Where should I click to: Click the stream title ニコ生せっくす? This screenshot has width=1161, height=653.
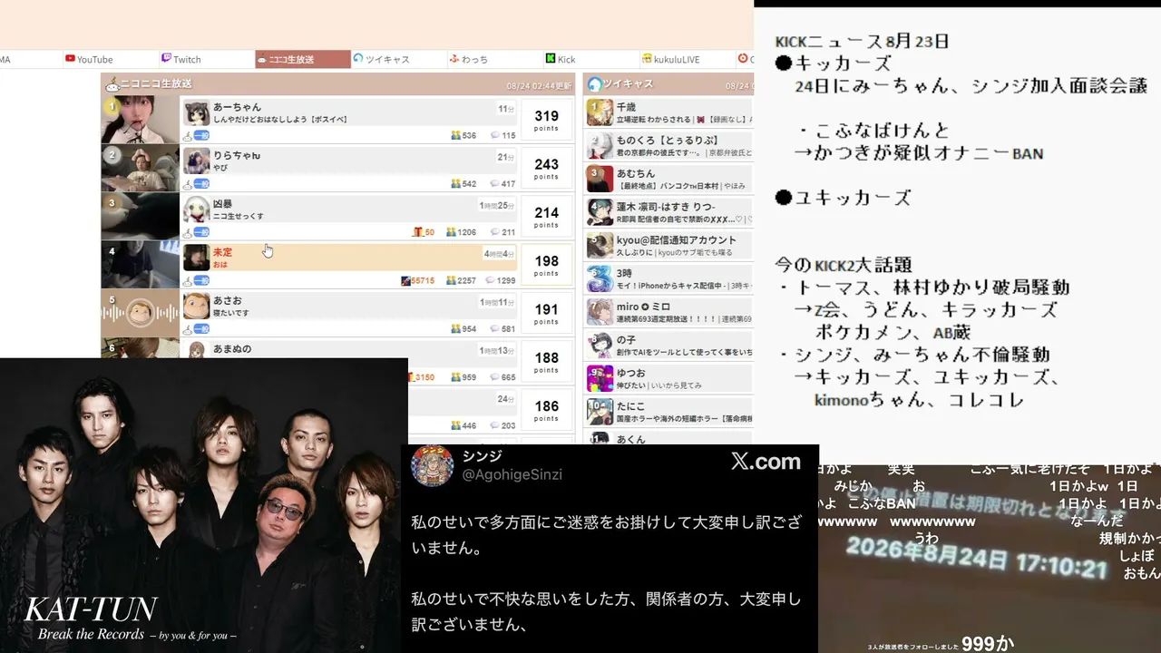tap(239, 217)
